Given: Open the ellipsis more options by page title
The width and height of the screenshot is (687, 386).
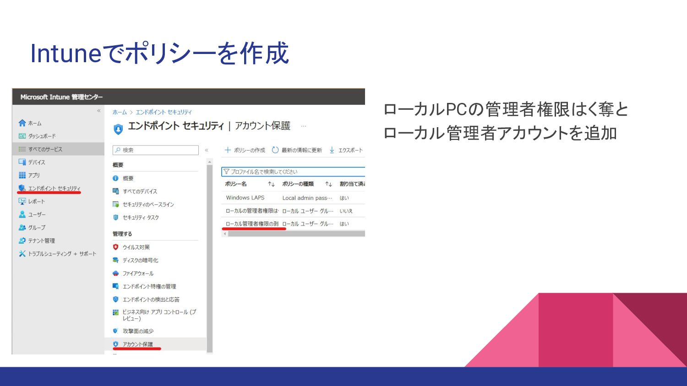Looking at the screenshot, I should (304, 126).
